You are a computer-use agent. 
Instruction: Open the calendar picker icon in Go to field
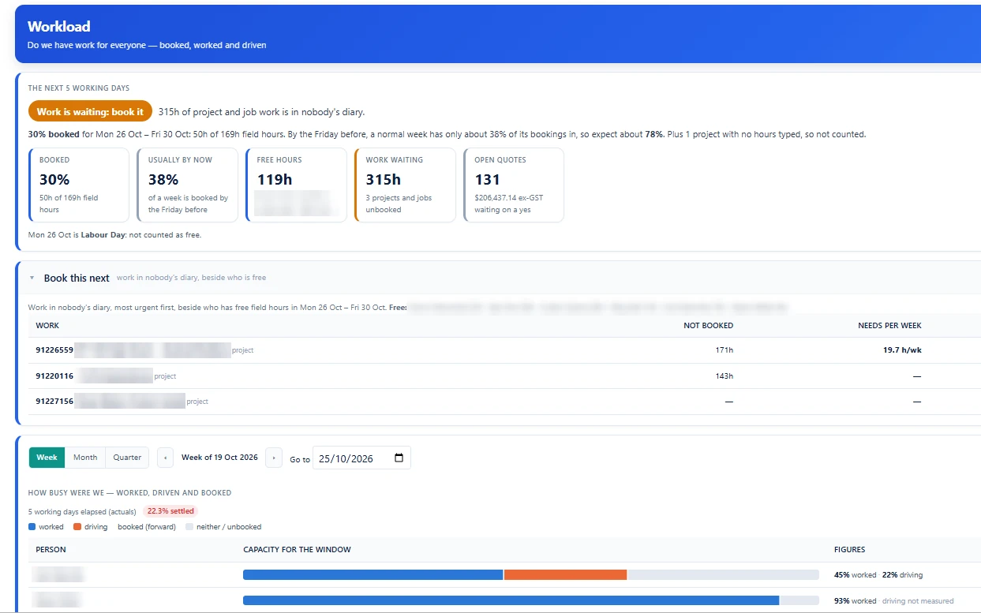tap(399, 458)
